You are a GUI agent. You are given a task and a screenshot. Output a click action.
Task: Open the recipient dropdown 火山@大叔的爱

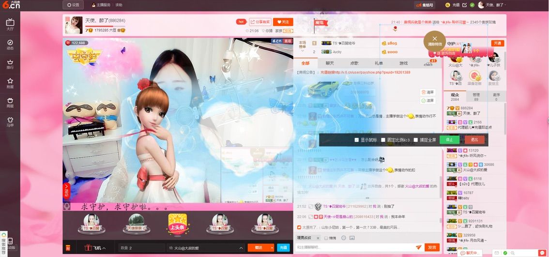click(x=206, y=248)
